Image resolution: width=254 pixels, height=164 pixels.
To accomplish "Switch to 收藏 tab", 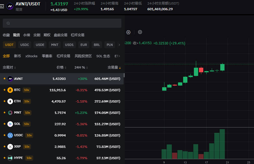I will pos(6,35).
